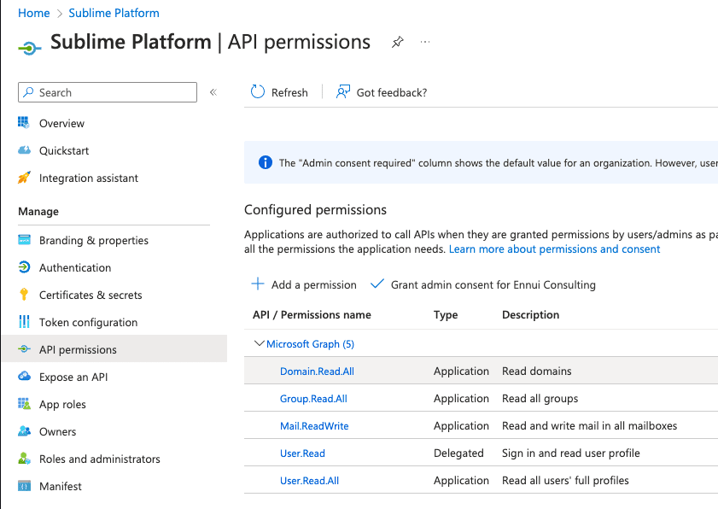Viewport: 718px width, 509px height.
Task: Click the Home breadcrumb link
Action: click(x=34, y=13)
